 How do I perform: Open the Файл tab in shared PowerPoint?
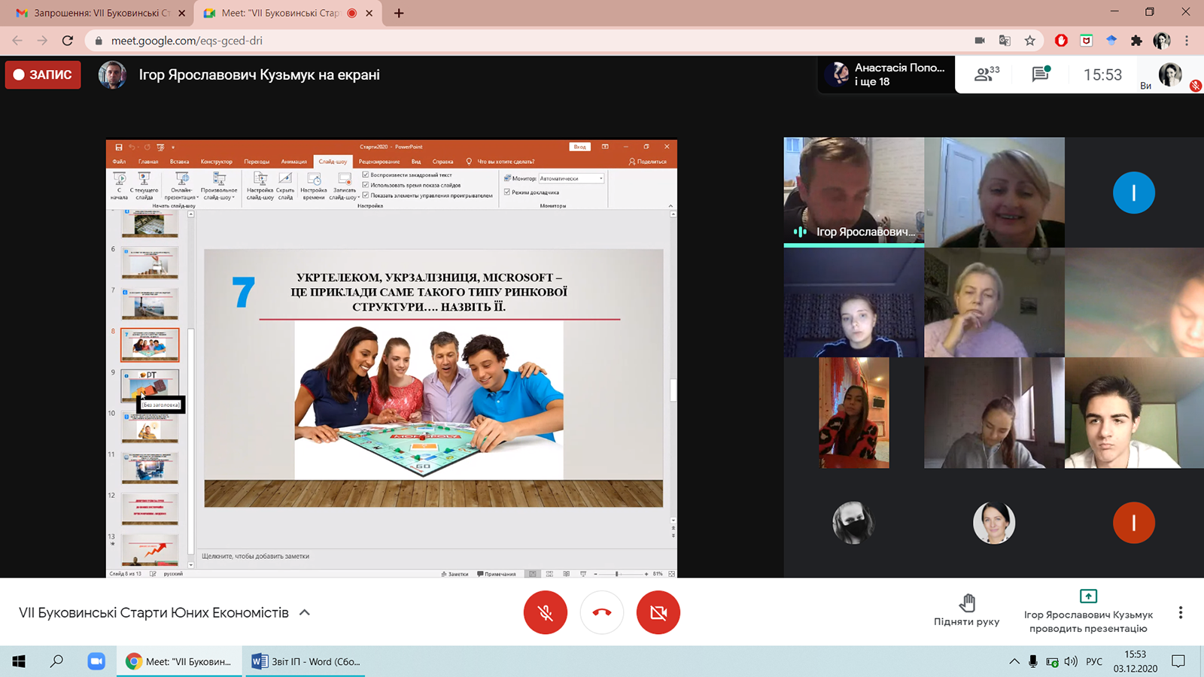tap(119, 162)
